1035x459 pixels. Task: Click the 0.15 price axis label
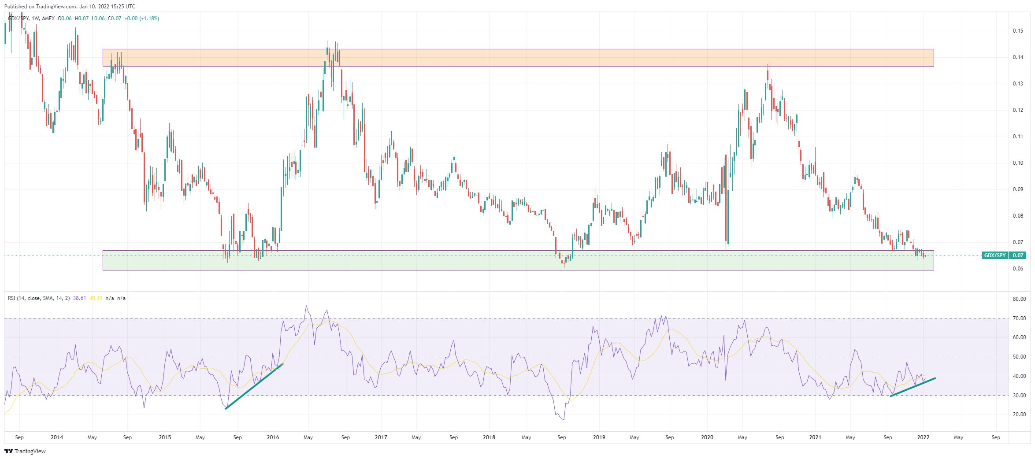coord(1018,31)
